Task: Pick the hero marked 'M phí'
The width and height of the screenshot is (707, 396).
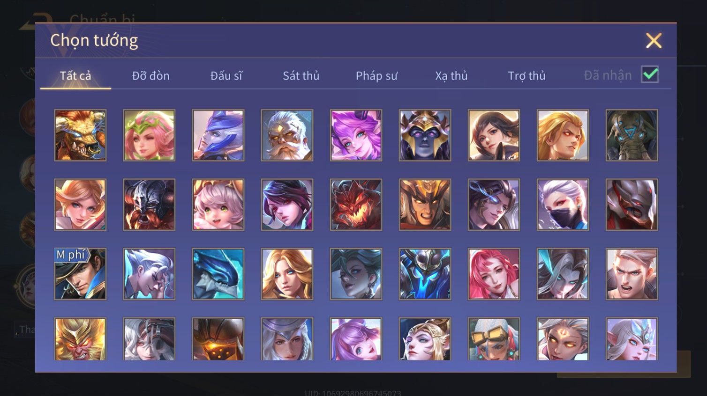Action: tap(80, 274)
